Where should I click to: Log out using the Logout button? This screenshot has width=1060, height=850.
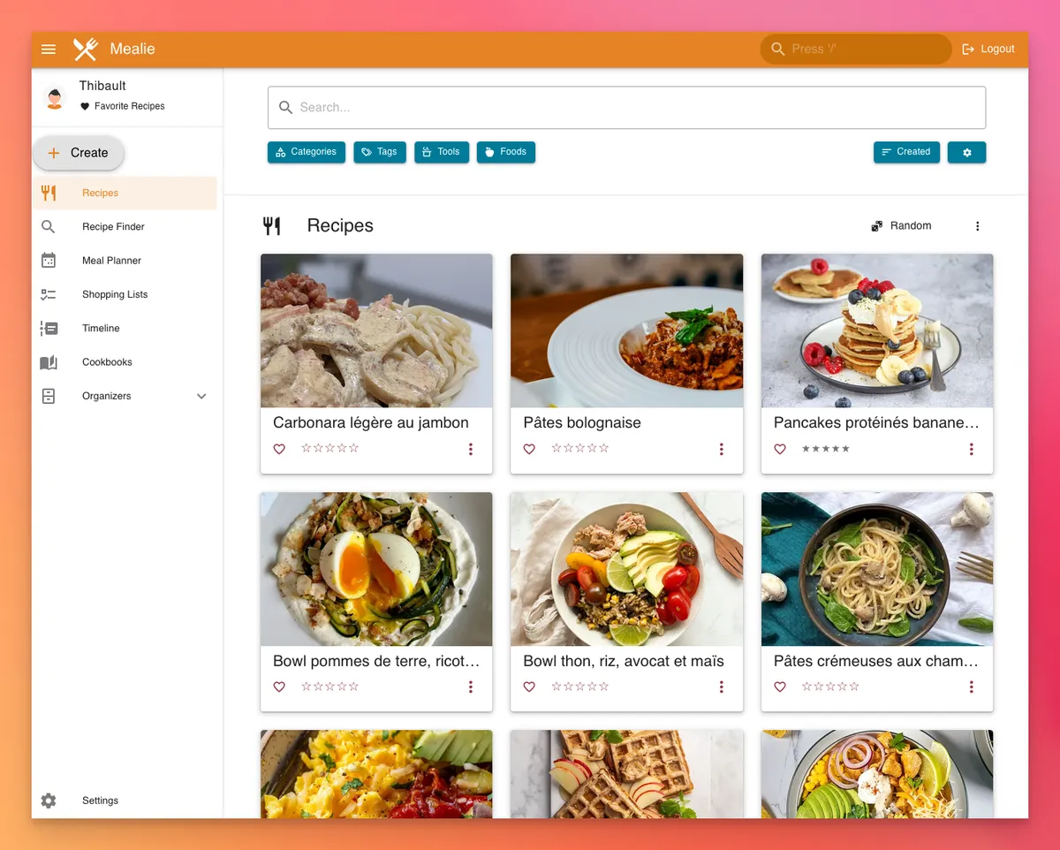pyautogui.click(x=988, y=49)
